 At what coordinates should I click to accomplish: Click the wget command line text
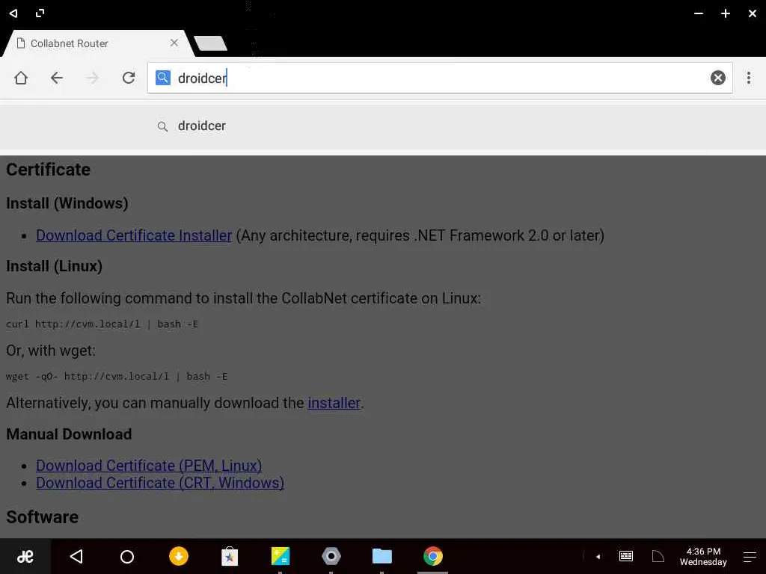pyautogui.click(x=117, y=377)
